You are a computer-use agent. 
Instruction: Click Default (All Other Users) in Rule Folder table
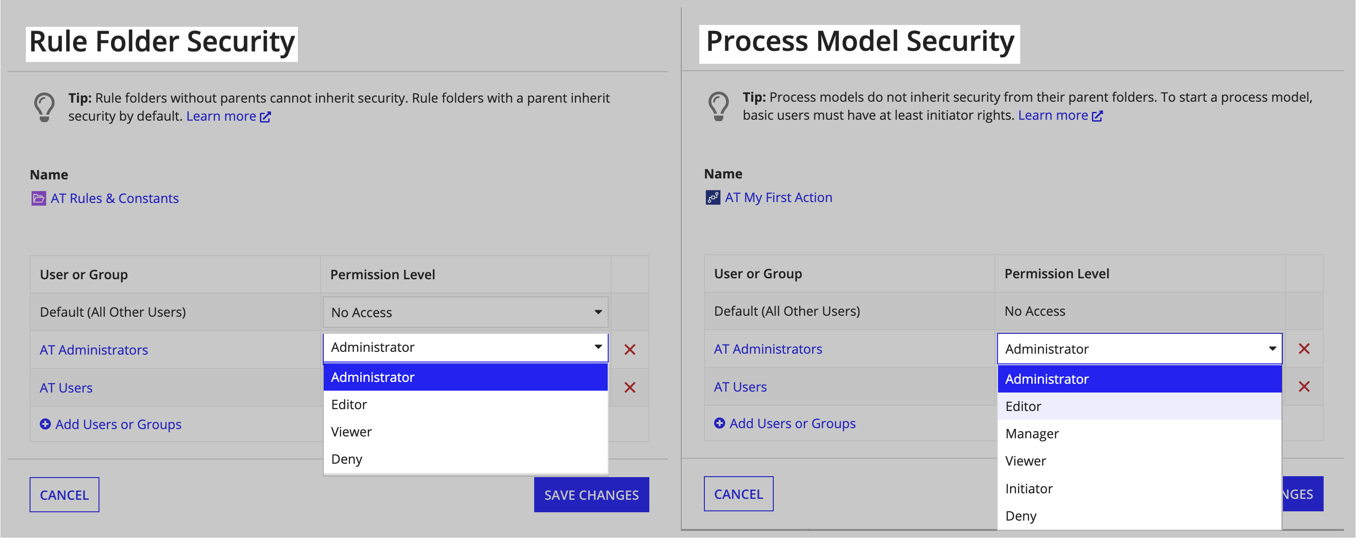click(113, 312)
